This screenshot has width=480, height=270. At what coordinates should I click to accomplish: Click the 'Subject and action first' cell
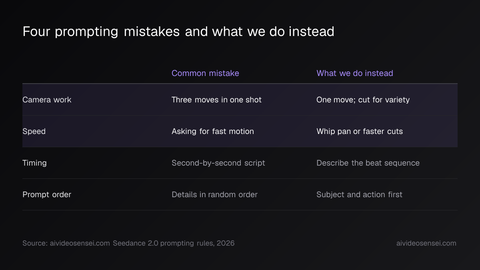click(359, 194)
